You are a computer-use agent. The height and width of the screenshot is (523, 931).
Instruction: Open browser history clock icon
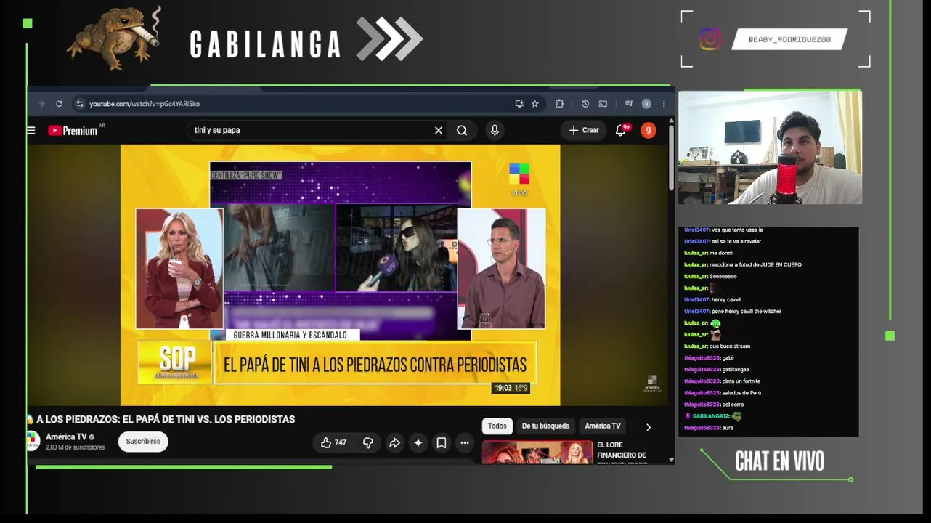[x=585, y=104]
